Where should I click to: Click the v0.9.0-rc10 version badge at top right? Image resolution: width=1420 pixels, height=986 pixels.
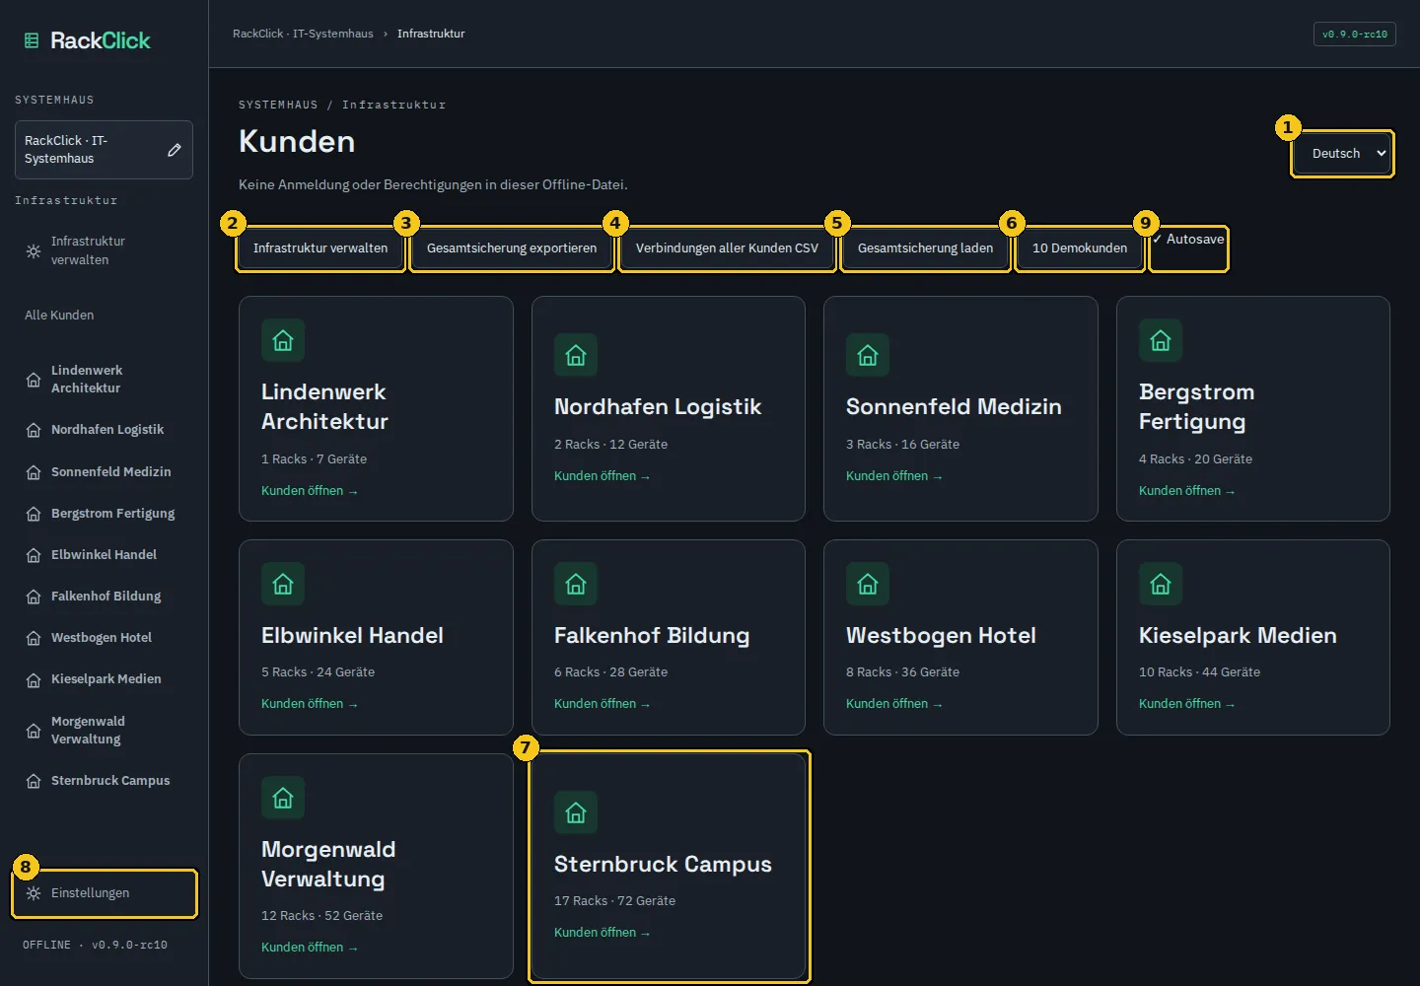(x=1355, y=35)
